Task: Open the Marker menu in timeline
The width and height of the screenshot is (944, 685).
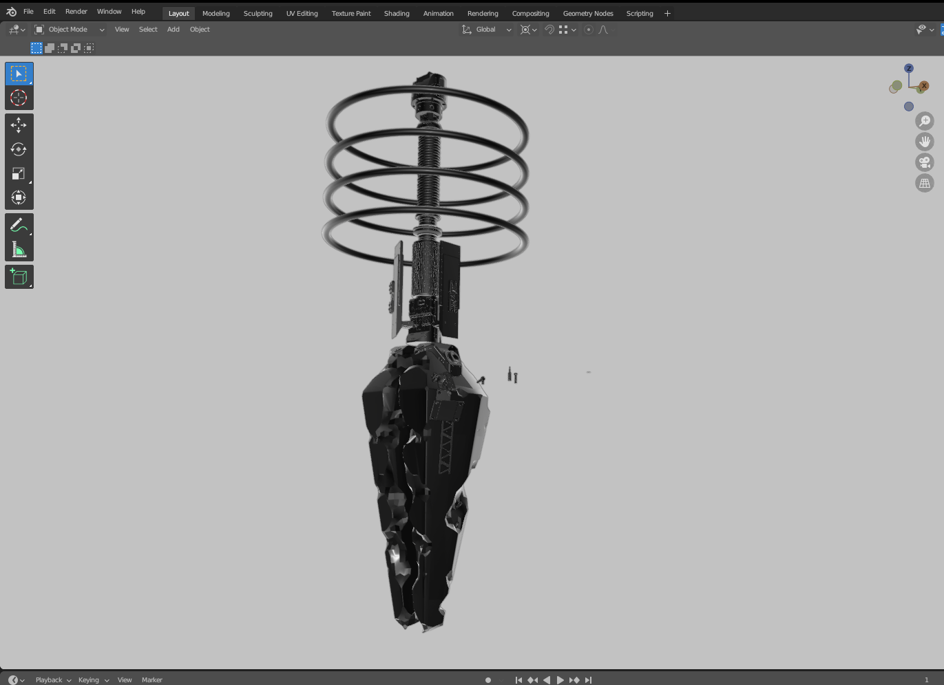Action: pyautogui.click(x=152, y=680)
